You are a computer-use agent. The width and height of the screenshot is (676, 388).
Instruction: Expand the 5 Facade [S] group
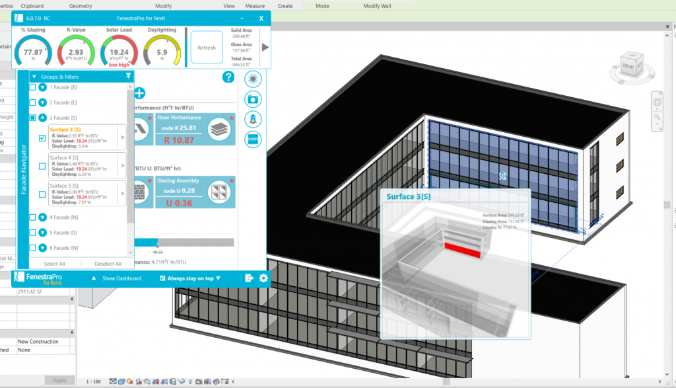click(42, 232)
